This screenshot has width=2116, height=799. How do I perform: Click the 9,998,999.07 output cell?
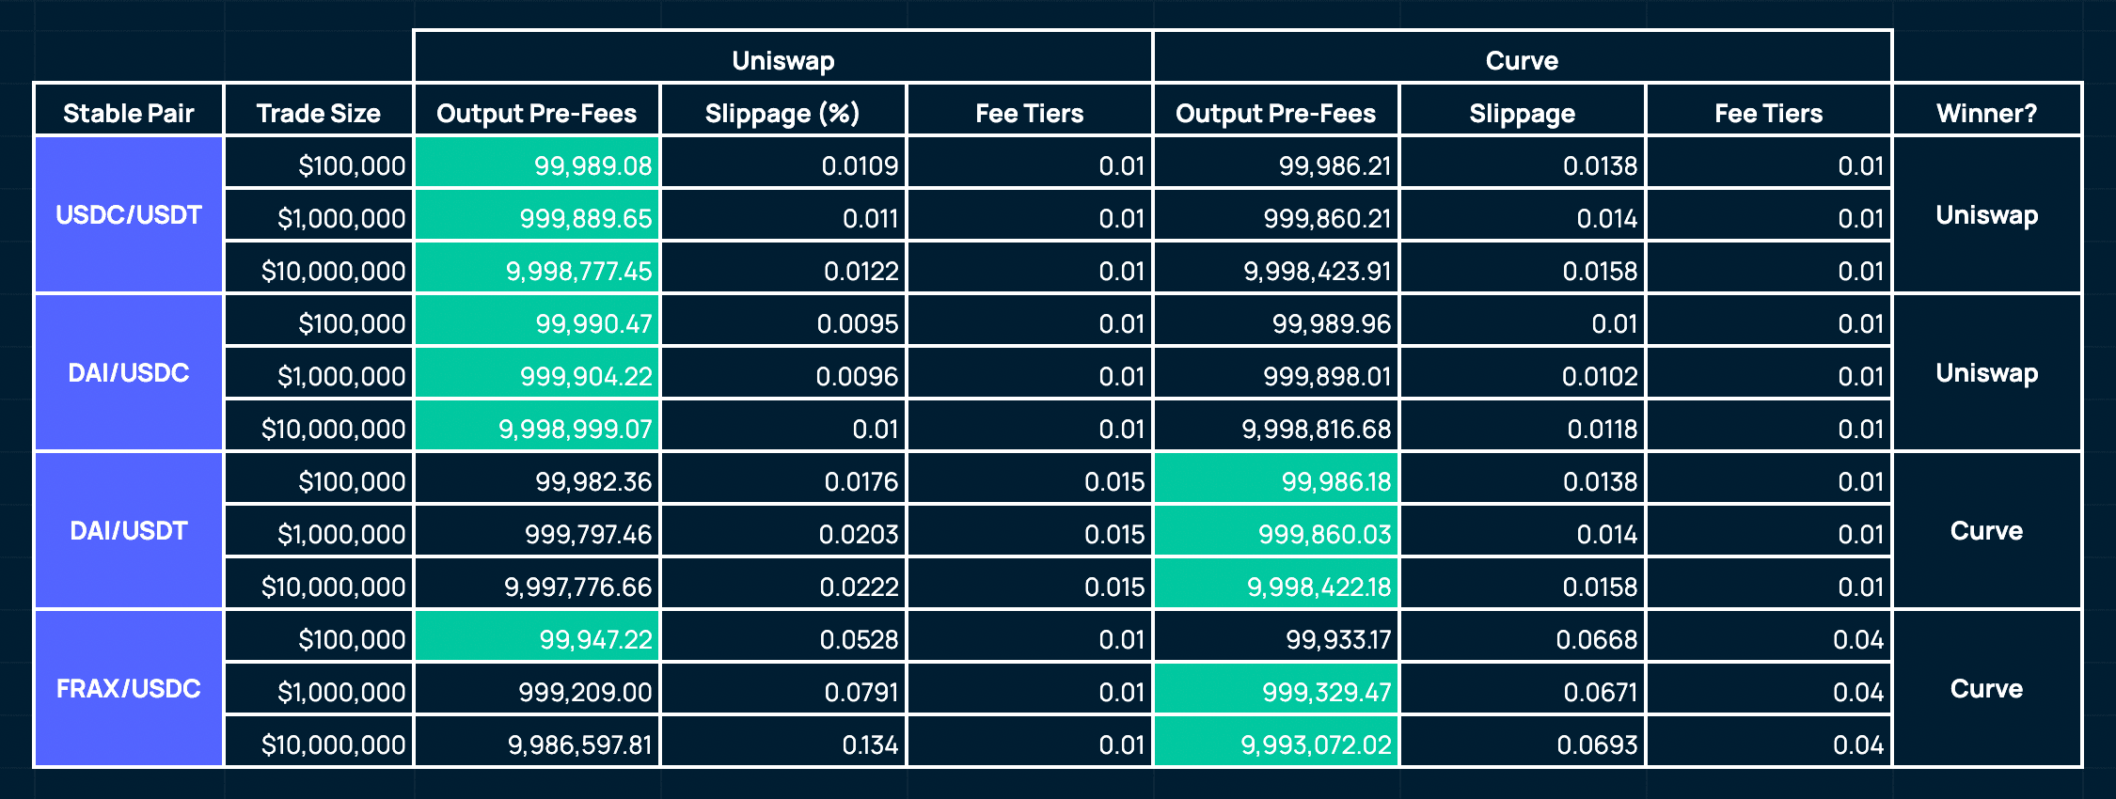coord(537,427)
